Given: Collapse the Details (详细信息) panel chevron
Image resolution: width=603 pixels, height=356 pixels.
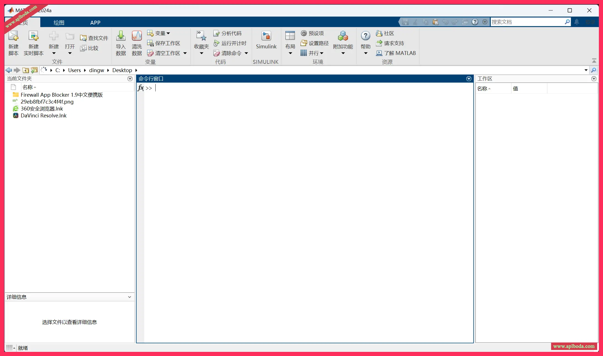Looking at the screenshot, I should tap(129, 297).
